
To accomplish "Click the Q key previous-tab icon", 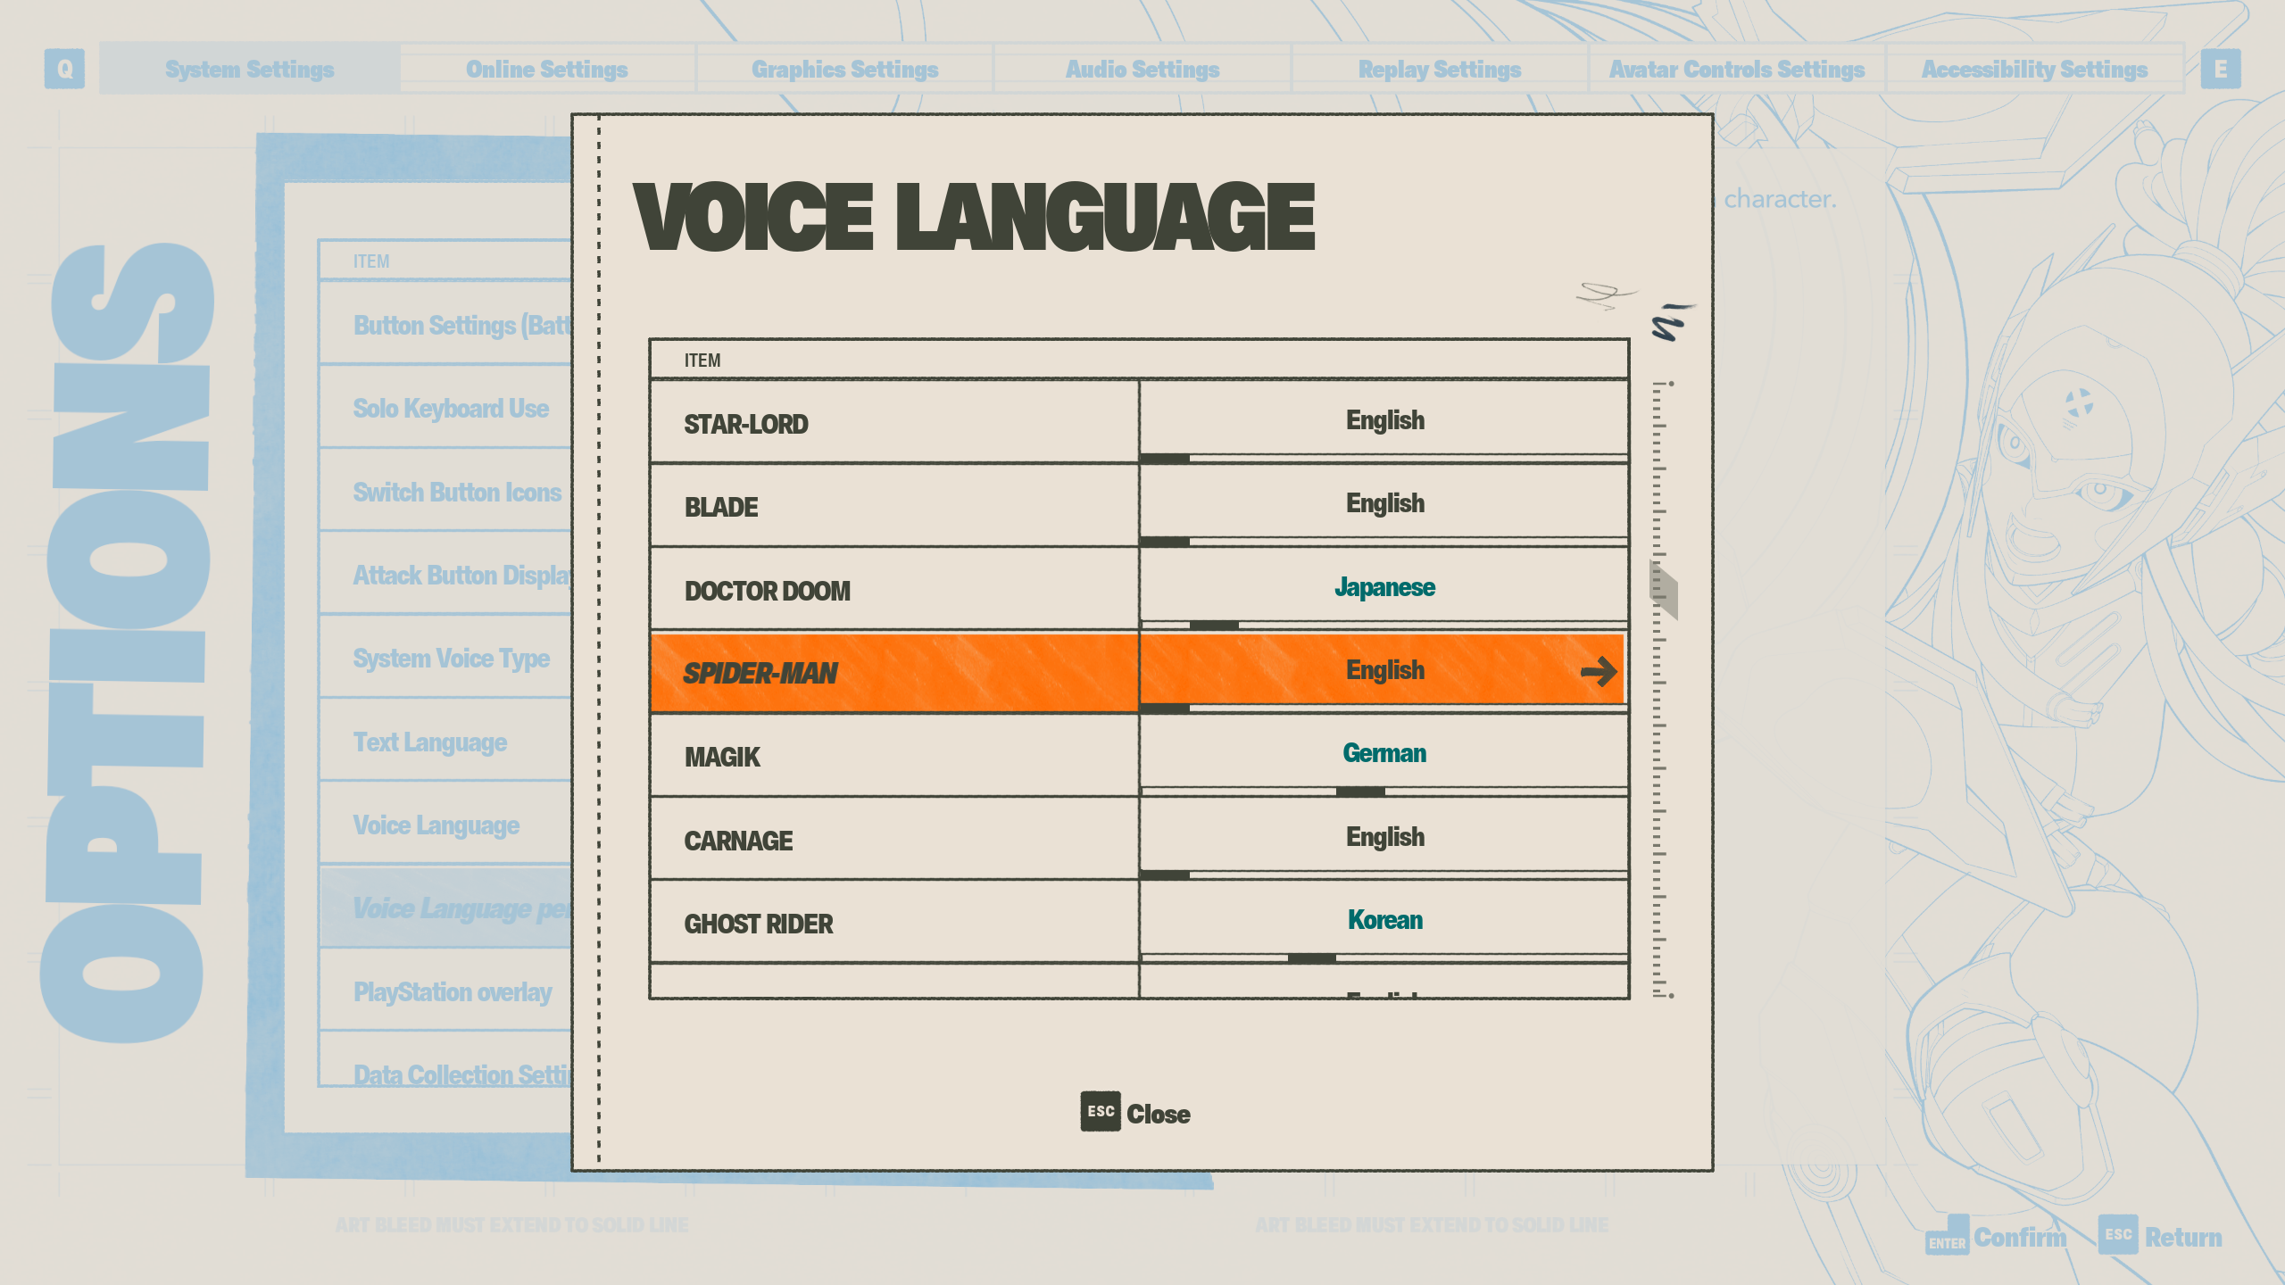I will coord(64,69).
